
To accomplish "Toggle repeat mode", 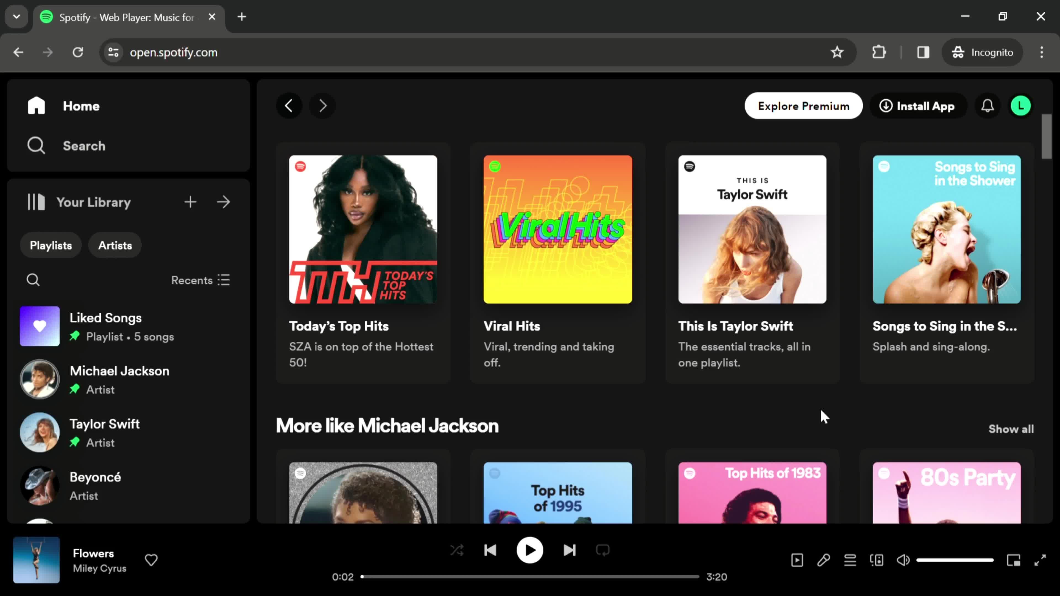I will tap(603, 550).
